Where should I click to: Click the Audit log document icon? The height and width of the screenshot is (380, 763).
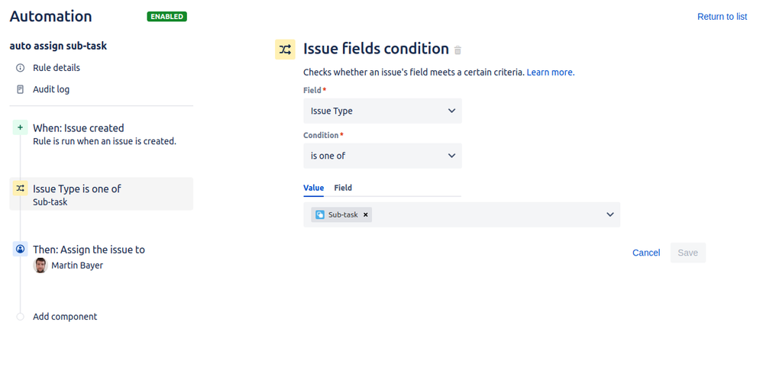tap(20, 89)
